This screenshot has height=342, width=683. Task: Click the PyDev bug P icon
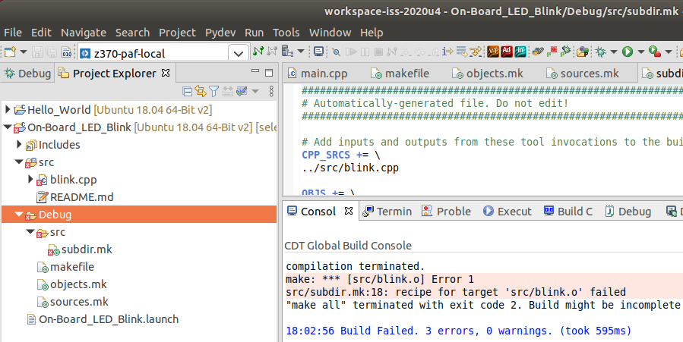point(565,52)
